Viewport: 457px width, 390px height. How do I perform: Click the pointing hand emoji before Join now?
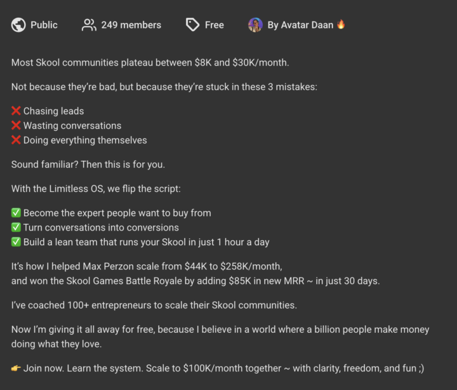(x=16, y=368)
